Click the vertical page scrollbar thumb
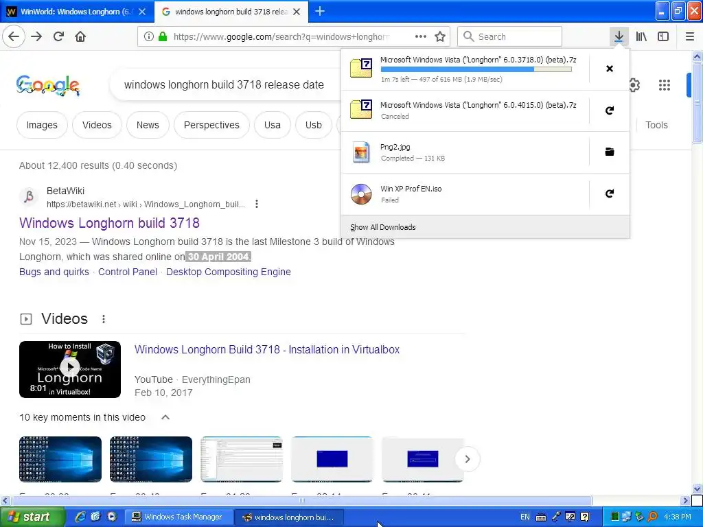 coord(697,103)
